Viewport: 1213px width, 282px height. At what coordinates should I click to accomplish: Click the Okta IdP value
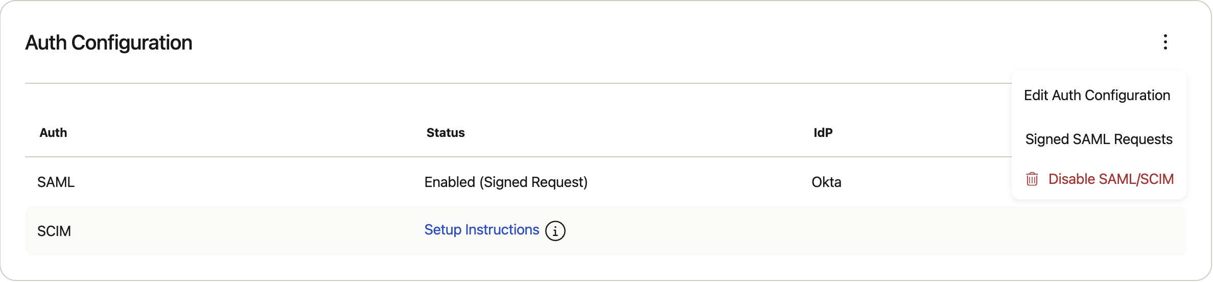point(826,182)
